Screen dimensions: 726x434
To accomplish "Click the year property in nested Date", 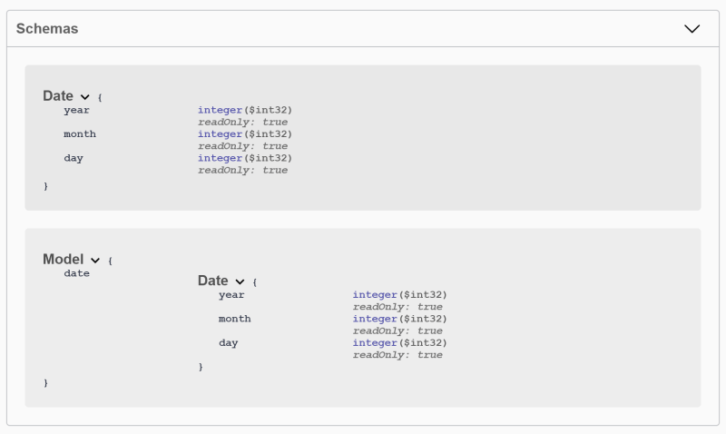I will point(231,294).
